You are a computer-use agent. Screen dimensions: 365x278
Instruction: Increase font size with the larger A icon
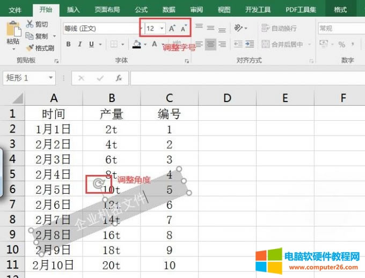tap(172, 28)
